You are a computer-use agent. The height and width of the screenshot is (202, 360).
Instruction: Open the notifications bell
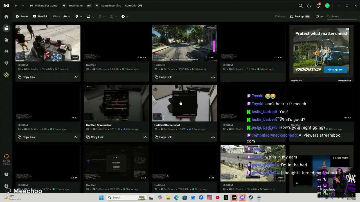[318, 6]
